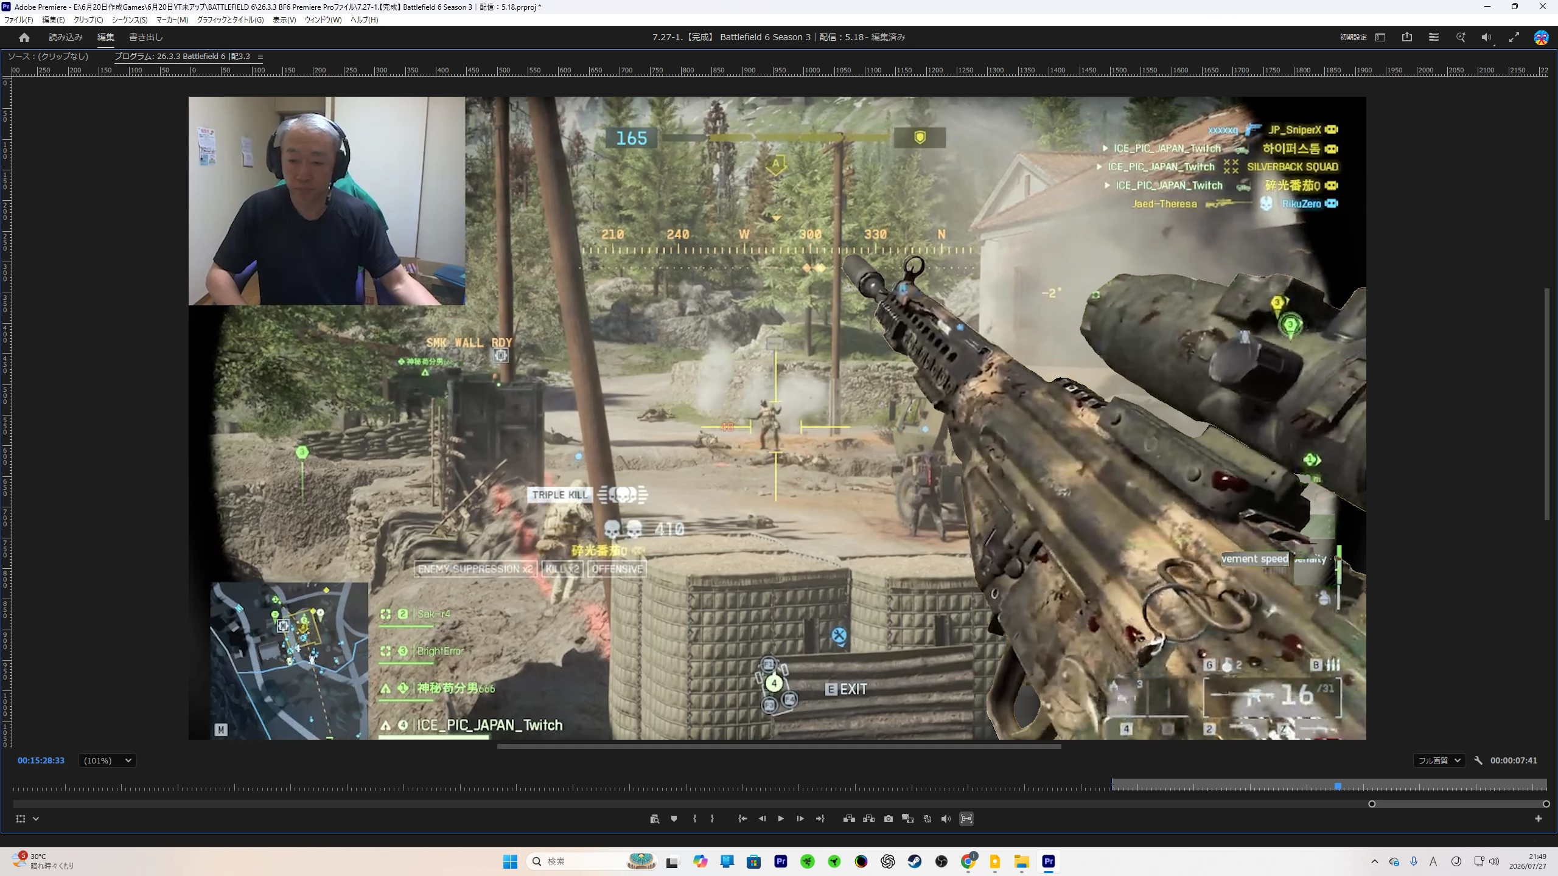Open Google Chrome from the taskbar
This screenshot has width=1558, height=876.
(968, 861)
